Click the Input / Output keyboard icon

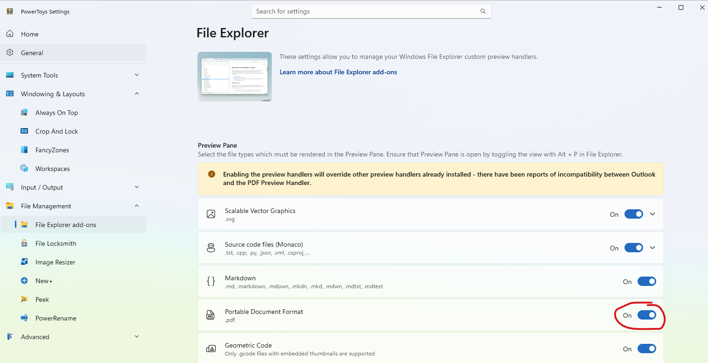pyautogui.click(x=10, y=187)
